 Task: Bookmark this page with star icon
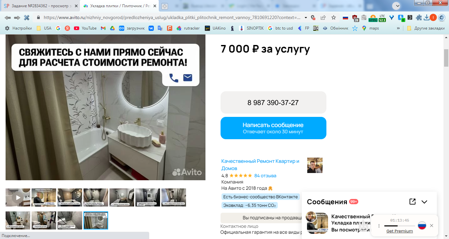(334, 18)
